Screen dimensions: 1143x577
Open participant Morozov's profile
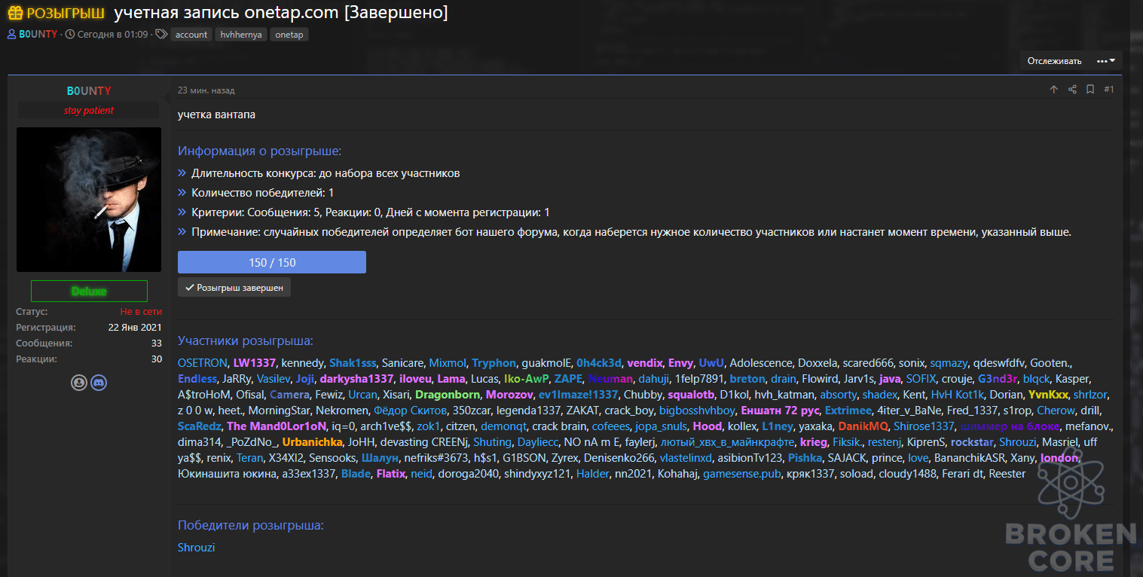tap(509, 394)
